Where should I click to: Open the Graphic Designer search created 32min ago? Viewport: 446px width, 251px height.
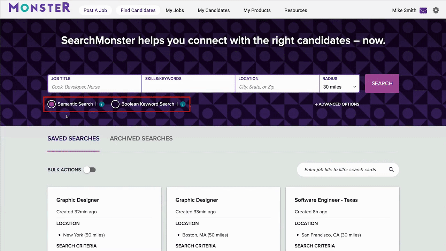coord(78,200)
